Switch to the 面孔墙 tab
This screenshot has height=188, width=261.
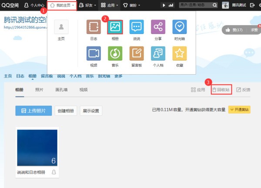coord(61,90)
